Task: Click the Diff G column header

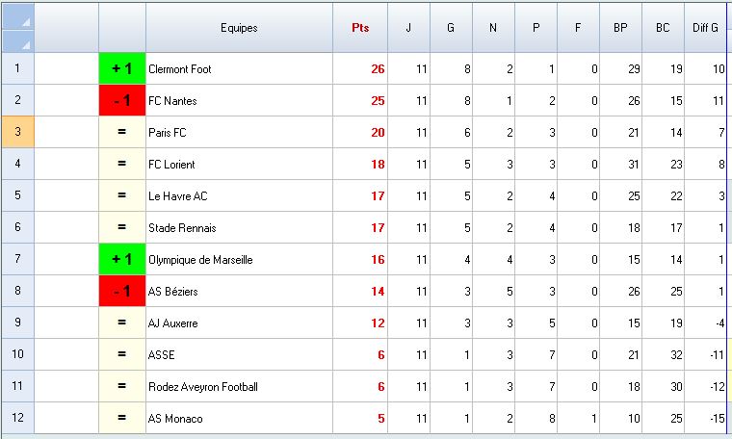Action: click(x=705, y=28)
